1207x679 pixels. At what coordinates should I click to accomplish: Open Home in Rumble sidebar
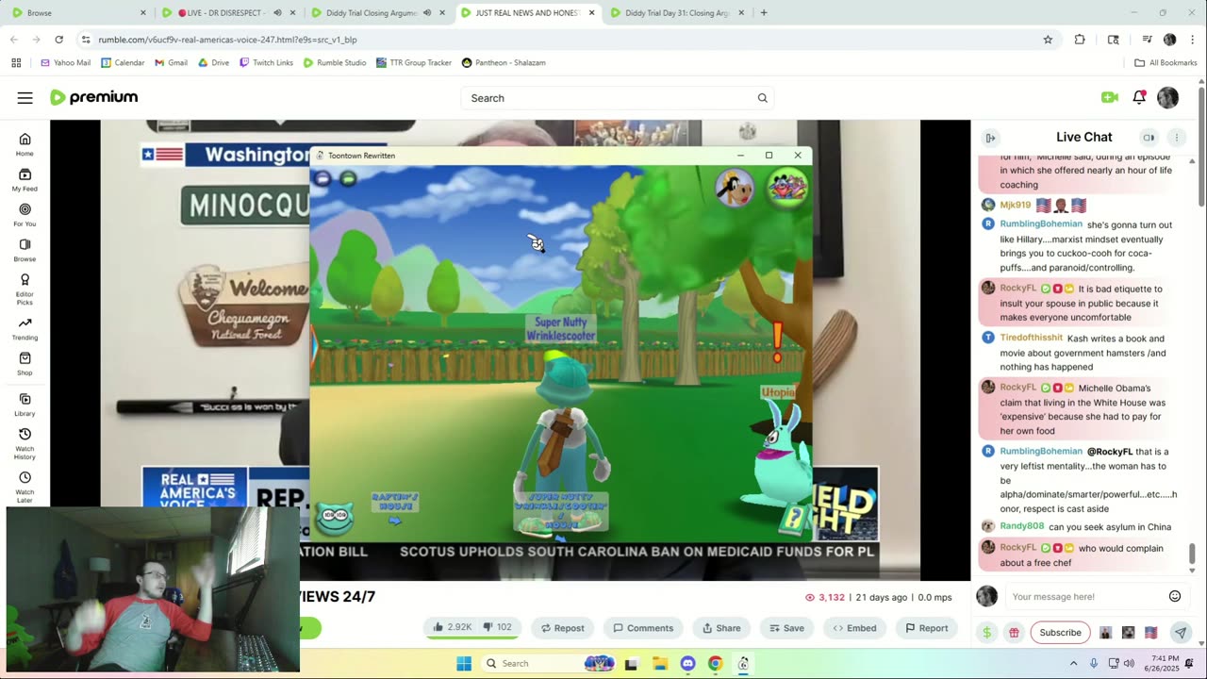[x=25, y=144]
